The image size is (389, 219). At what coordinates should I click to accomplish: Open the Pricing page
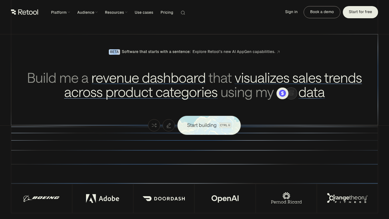point(167,12)
